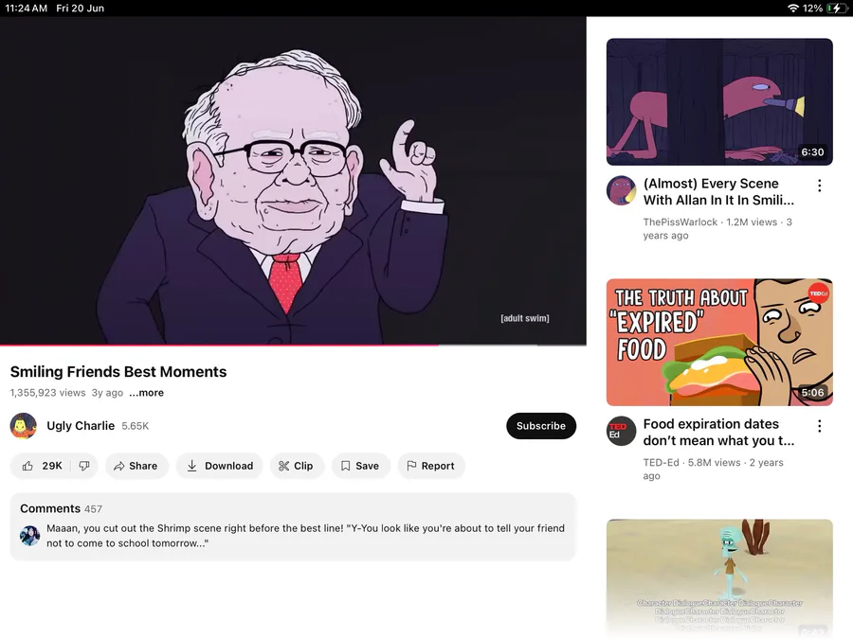Subscribe to Ugly Charlie channel
Image resolution: width=853 pixels, height=639 pixels.
tap(541, 425)
